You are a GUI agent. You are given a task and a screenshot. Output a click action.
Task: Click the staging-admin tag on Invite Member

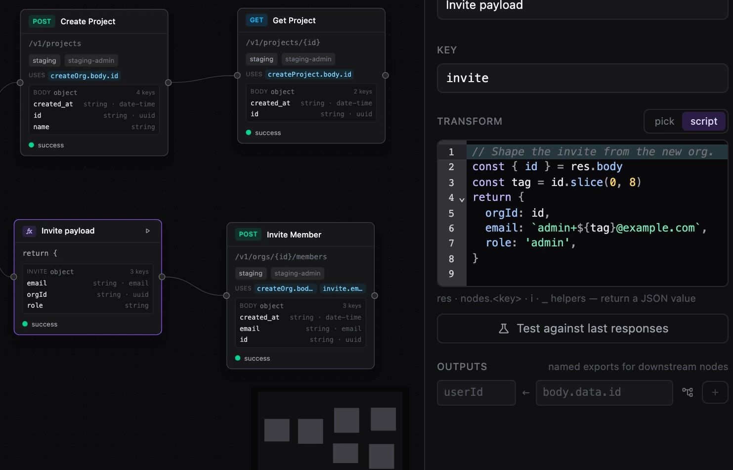[x=297, y=273]
